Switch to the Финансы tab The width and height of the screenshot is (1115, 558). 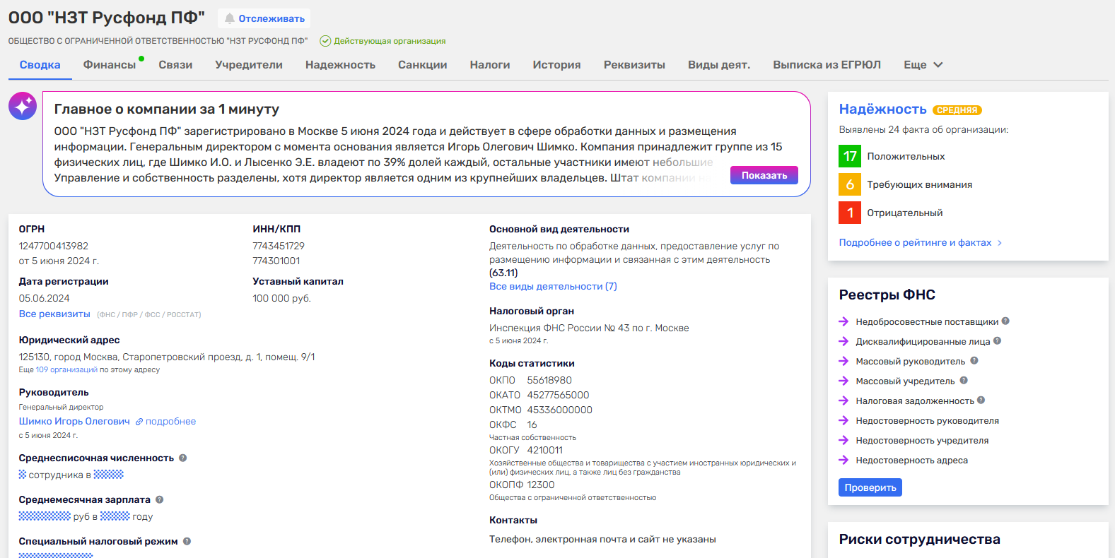(x=110, y=65)
